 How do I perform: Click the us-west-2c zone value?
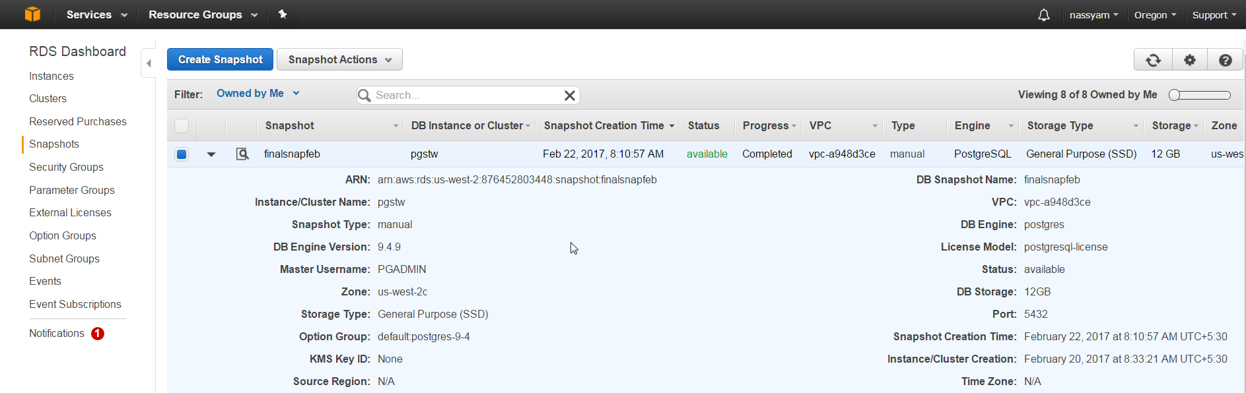pos(403,292)
